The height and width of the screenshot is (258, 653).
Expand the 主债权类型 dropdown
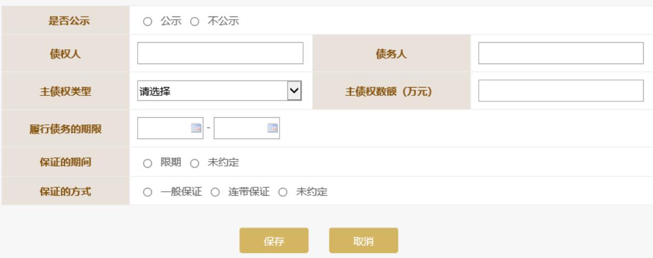(x=220, y=91)
